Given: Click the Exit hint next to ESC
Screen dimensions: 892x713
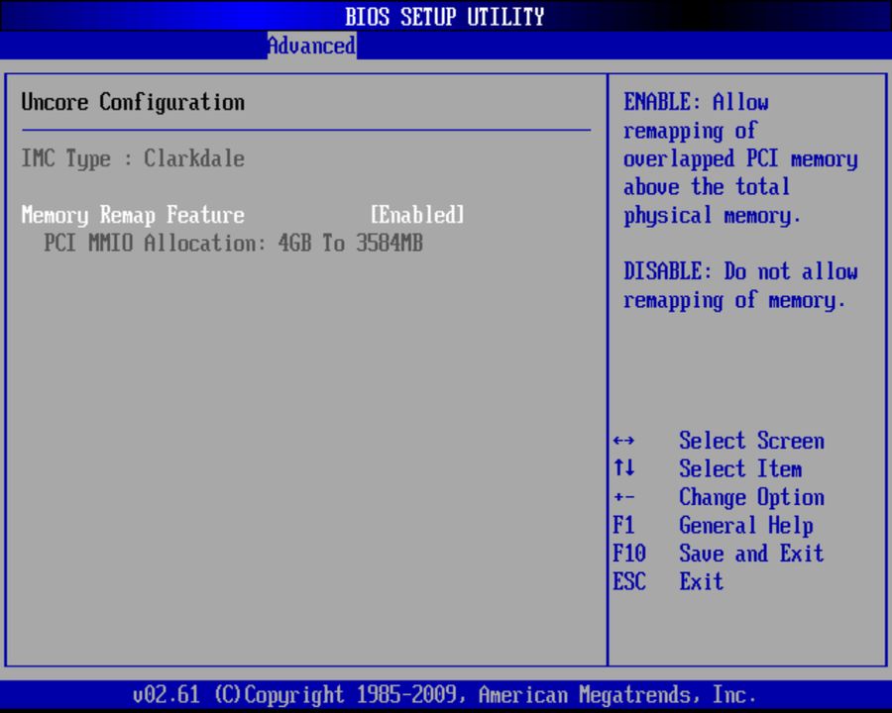Looking at the screenshot, I should click(x=702, y=581).
